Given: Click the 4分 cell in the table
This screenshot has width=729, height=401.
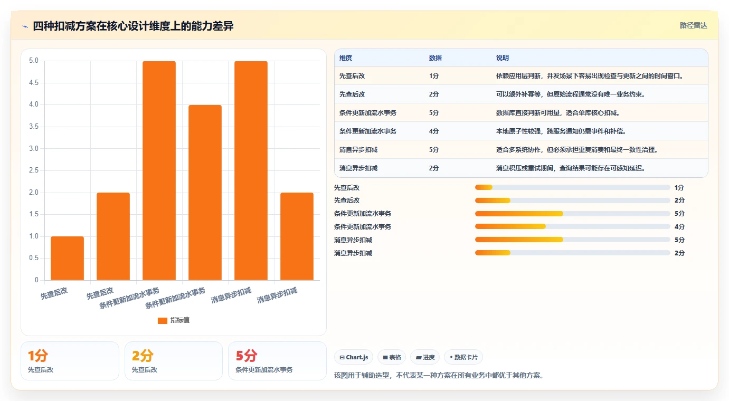Looking at the screenshot, I should tap(434, 131).
